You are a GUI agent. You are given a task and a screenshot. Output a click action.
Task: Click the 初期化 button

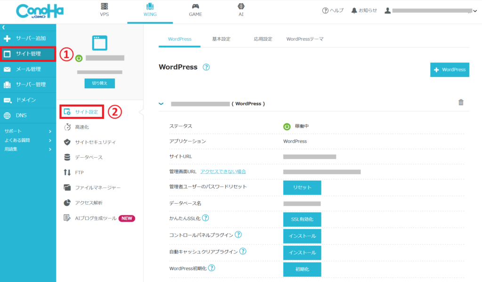pyautogui.click(x=302, y=269)
